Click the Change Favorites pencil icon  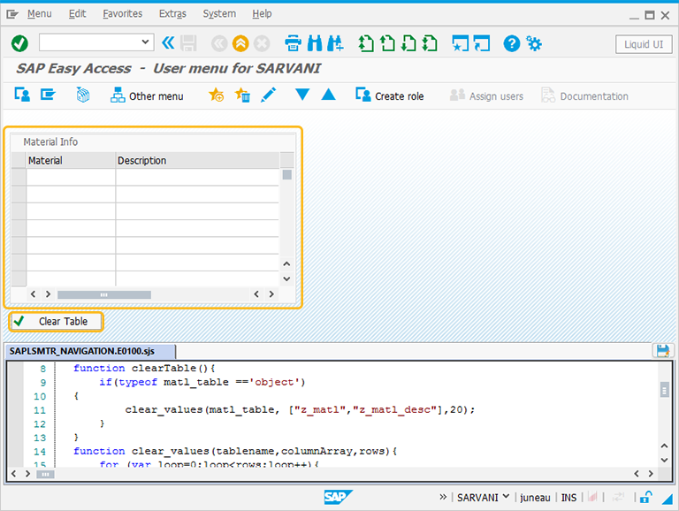tap(269, 95)
